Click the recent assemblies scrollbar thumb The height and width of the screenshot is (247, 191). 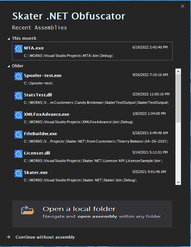178,98
